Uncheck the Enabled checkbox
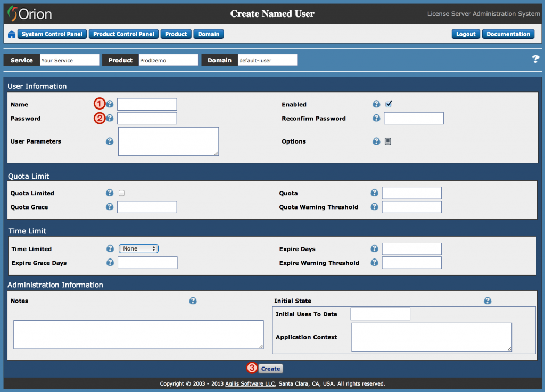The width and height of the screenshot is (545, 392). 389,104
